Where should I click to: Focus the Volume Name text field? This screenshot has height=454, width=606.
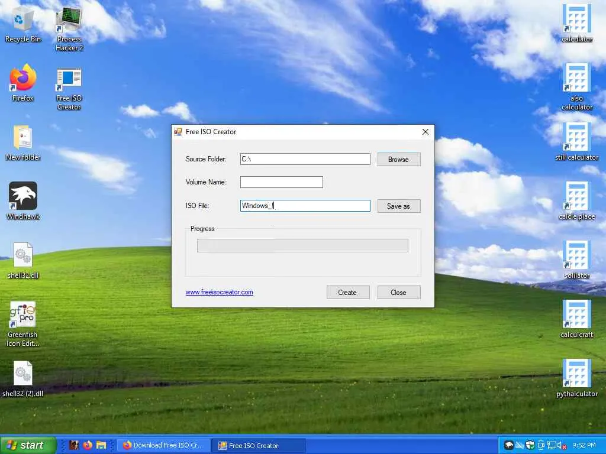pyautogui.click(x=281, y=182)
